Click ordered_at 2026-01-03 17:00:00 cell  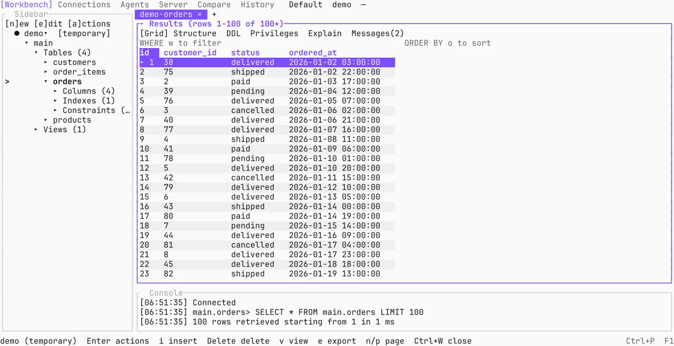[334, 82]
